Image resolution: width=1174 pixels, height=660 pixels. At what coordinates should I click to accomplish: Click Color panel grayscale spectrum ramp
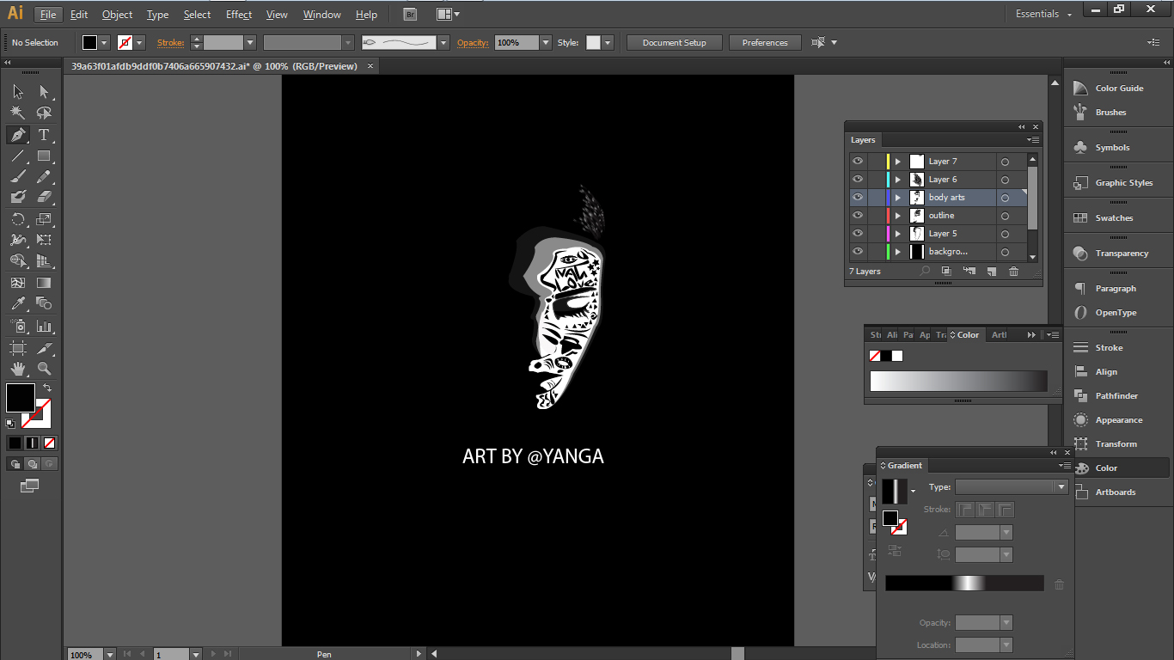point(958,381)
